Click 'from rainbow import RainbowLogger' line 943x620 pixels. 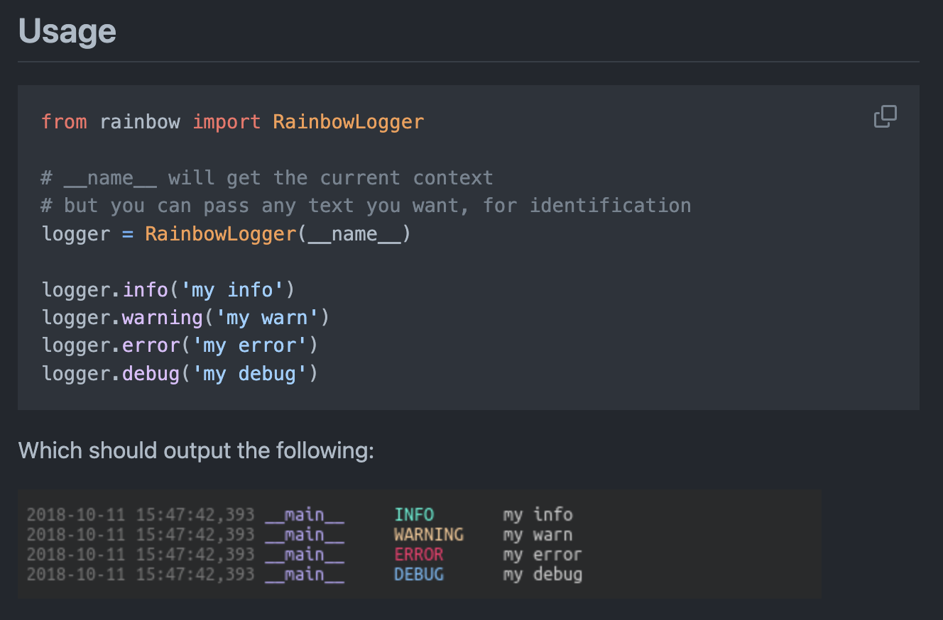tap(233, 122)
